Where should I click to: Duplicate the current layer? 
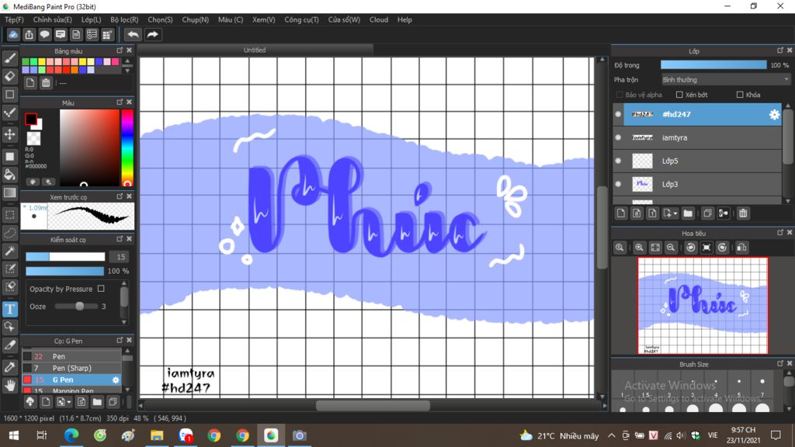point(707,213)
